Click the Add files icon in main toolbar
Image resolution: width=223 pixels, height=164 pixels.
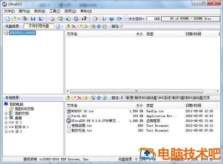pyautogui.click(x=95, y=18)
